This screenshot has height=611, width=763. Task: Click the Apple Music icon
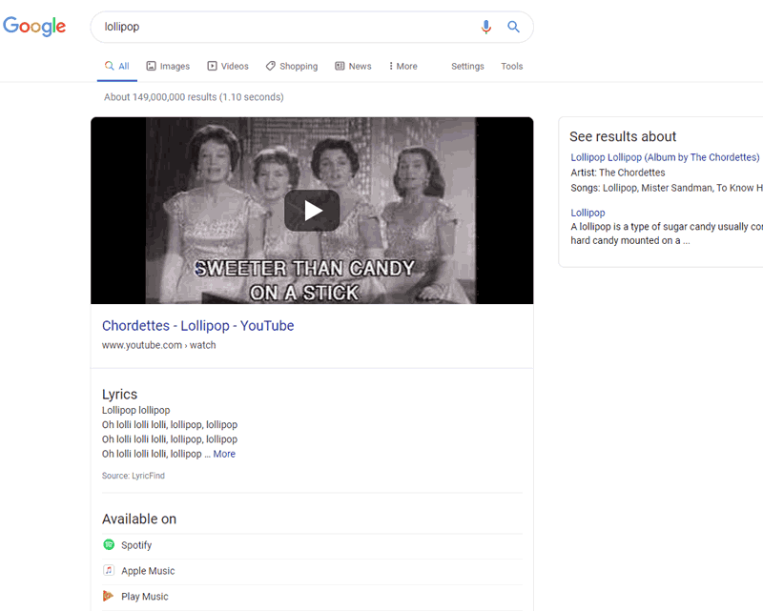(109, 571)
